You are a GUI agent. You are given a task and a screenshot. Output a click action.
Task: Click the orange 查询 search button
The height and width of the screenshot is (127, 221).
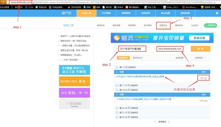tap(201, 49)
